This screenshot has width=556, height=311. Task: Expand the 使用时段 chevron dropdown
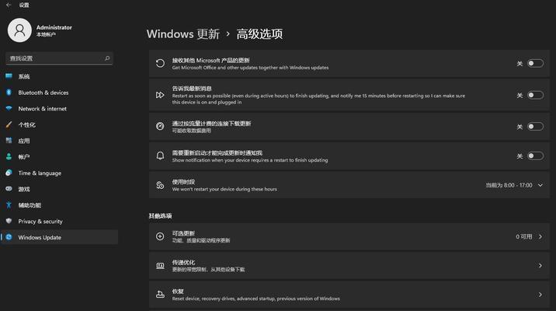540,185
